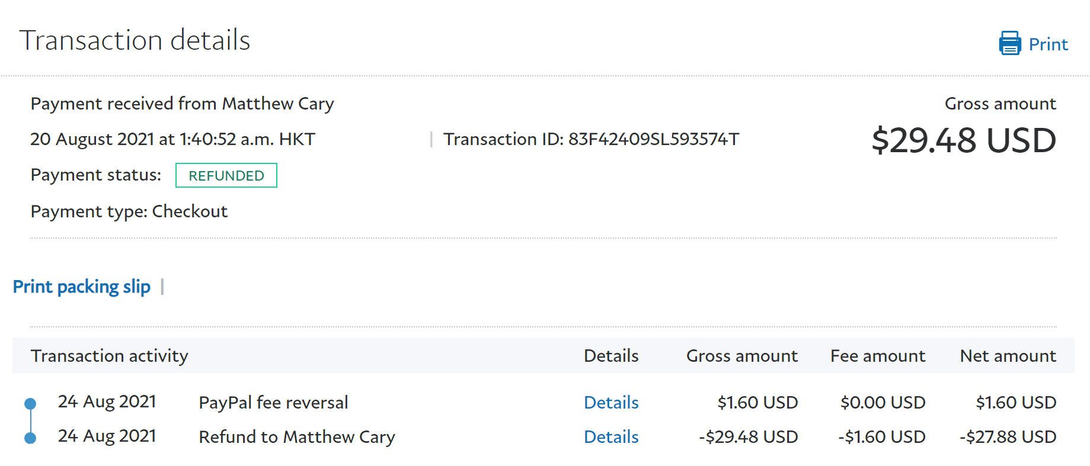Click the -$1.60 USD fee amount
The height and width of the screenshot is (466, 1090).
tap(881, 437)
